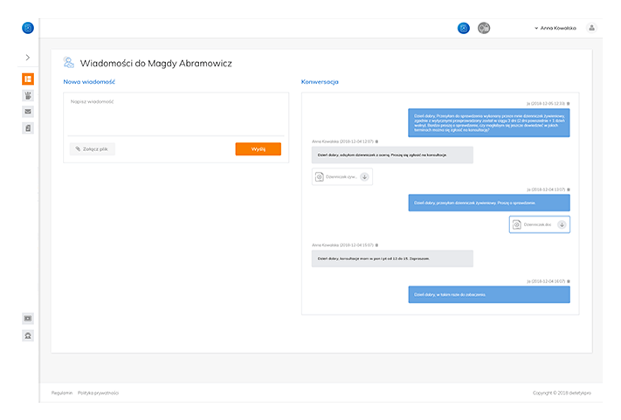Click the file icon of Dzienniczek.doc attachment
Image resolution: width=621 pixels, height=420 pixels.
point(516,224)
